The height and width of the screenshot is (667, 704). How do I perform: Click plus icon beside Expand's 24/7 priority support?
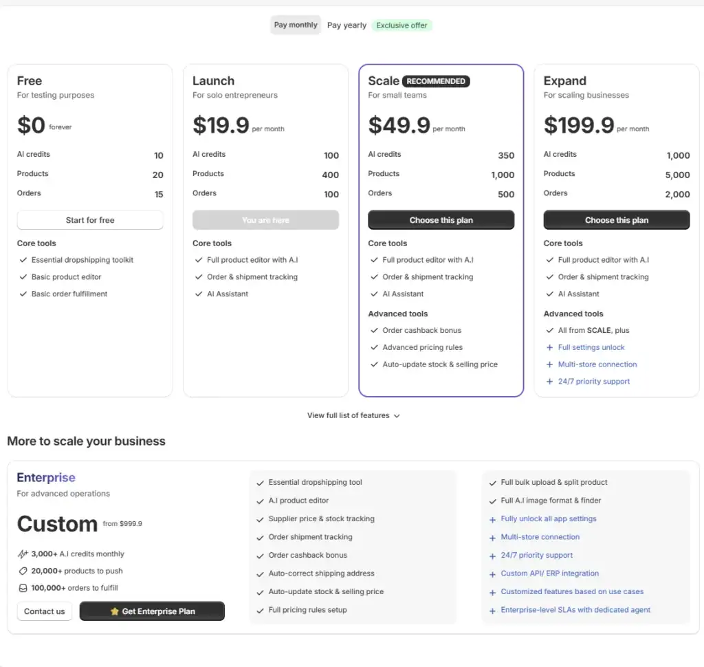549,382
